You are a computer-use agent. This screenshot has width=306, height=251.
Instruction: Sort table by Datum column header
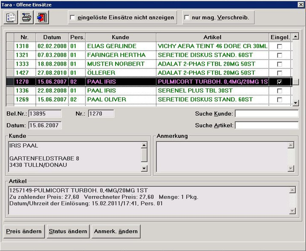coord(52,37)
